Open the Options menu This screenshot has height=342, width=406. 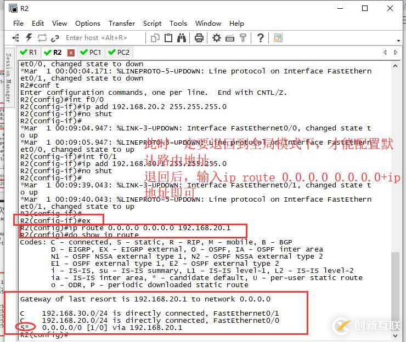(88, 23)
